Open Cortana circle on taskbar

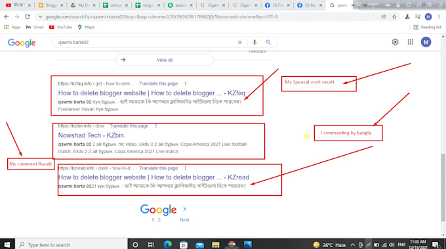click(135, 244)
